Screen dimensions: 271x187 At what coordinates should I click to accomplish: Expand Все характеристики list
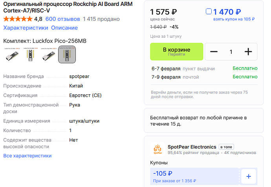(x=27, y=156)
